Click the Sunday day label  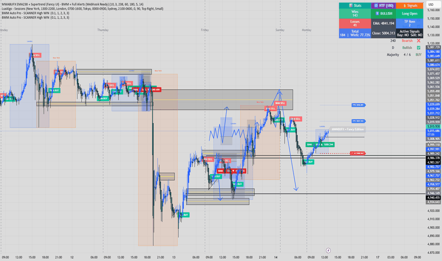tap(280, 30)
